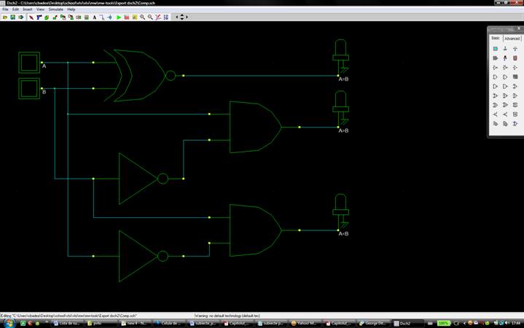Select the AND gate driving the A<B LED

coord(256,230)
